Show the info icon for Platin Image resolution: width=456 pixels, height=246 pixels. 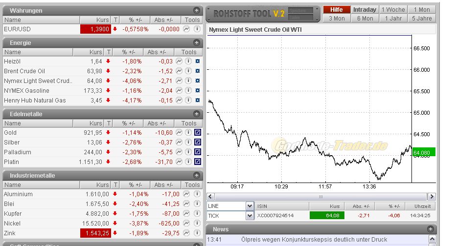tap(188, 162)
